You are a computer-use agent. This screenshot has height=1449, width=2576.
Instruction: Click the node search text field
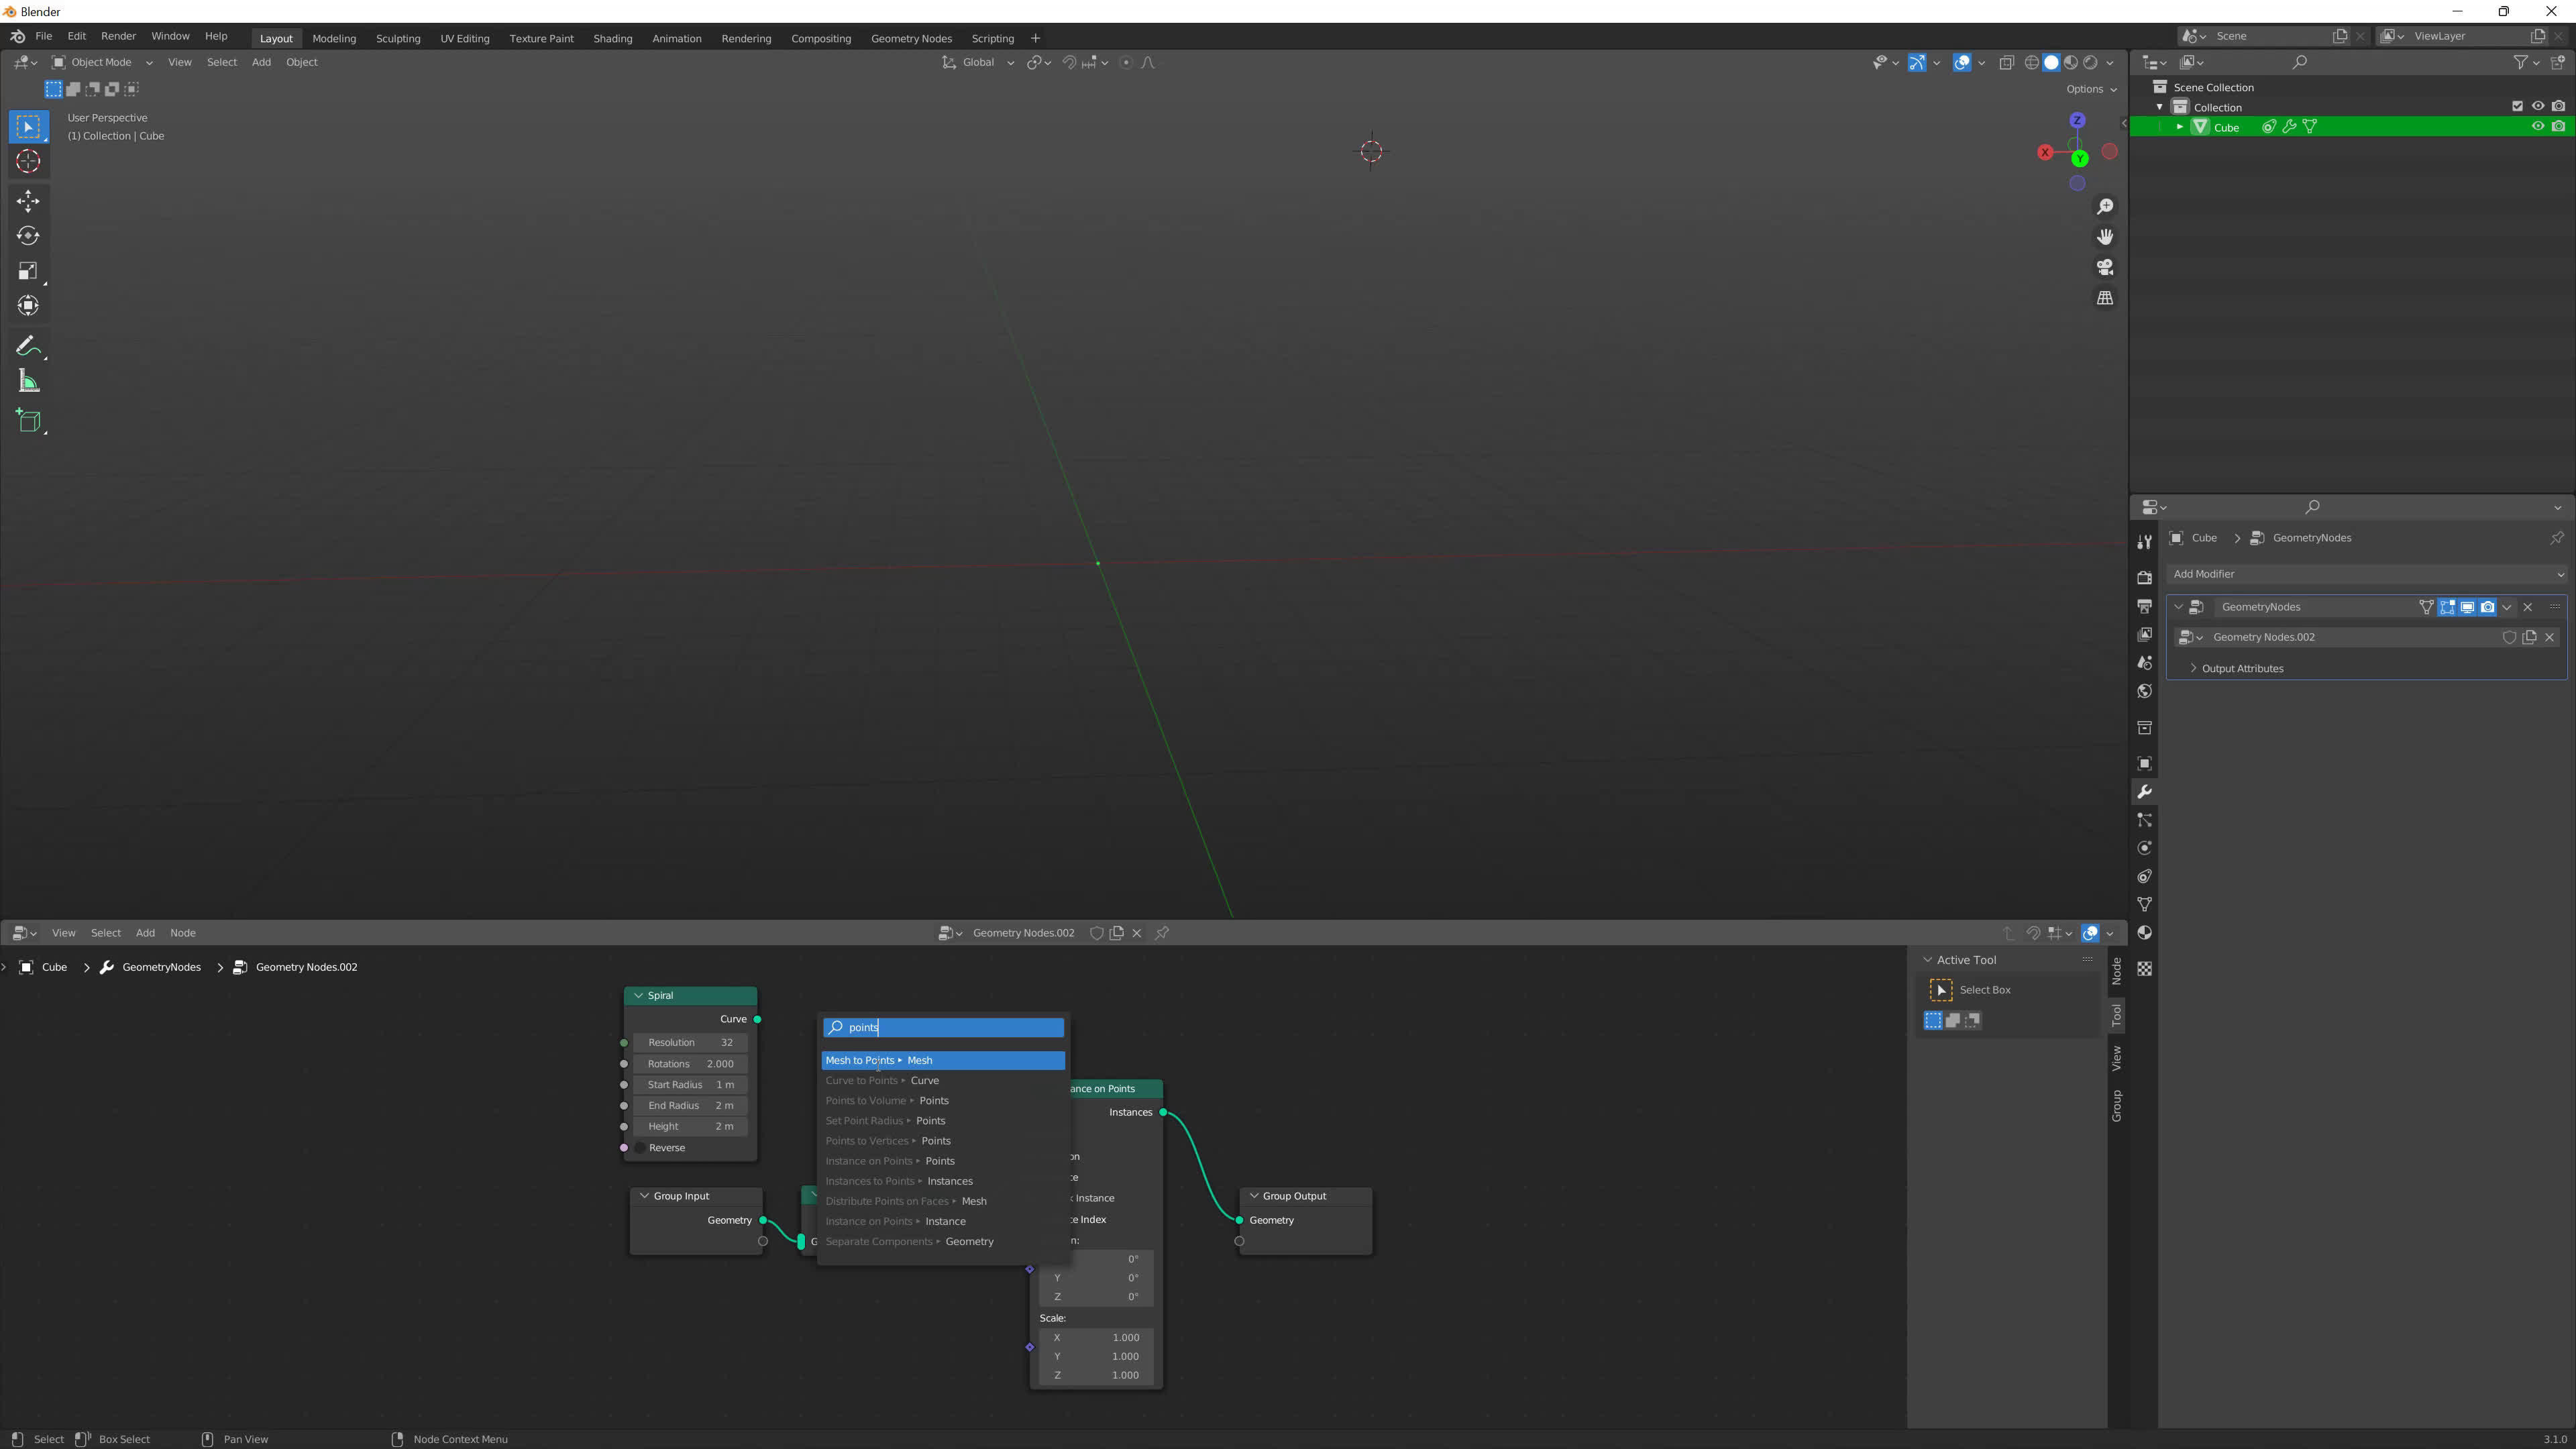pyautogui.click(x=943, y=1028)
